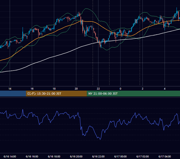Select the 6/17 00:00 date label
Viewport: 180px width, 159px height.
(120, 156)
